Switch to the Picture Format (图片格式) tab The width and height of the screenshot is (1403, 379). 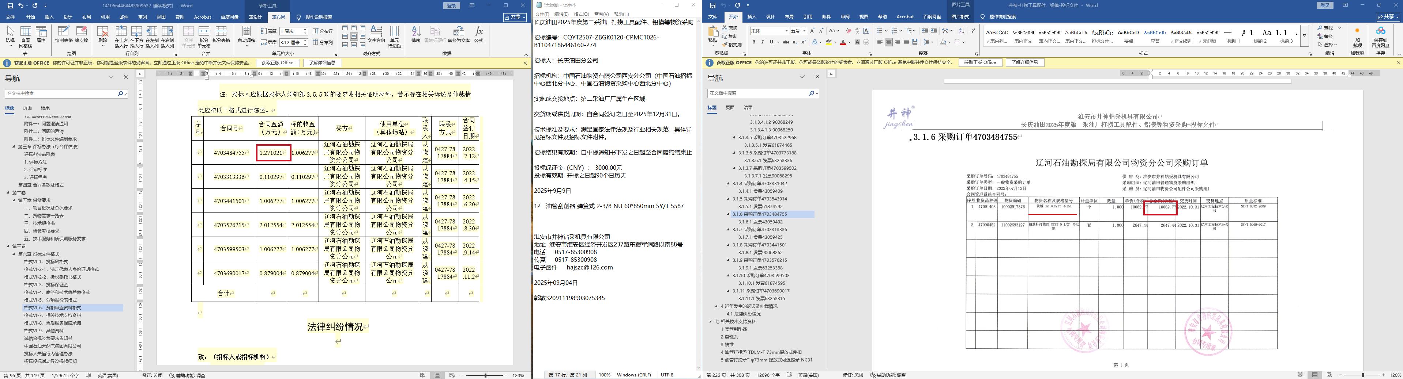tap(960, 17)
